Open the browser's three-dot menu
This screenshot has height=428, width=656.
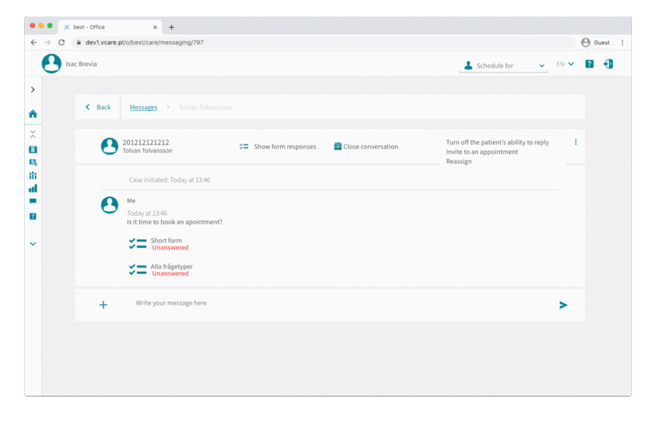pos(622,42)
